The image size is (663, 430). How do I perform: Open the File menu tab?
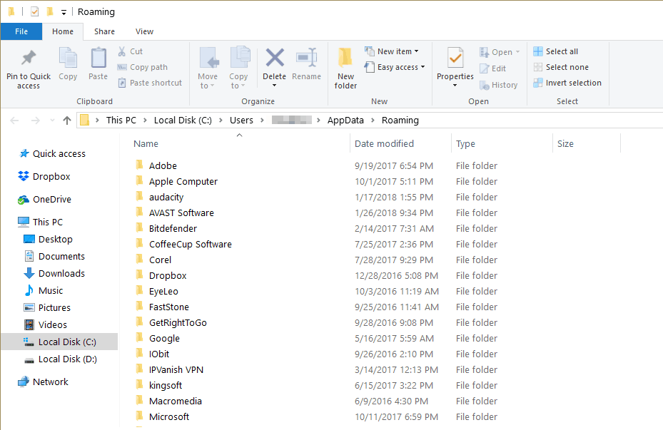click(21, 31)
